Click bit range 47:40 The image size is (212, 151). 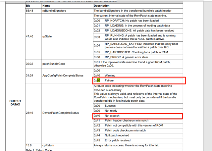pyautogui.click(x=29, y=36)
